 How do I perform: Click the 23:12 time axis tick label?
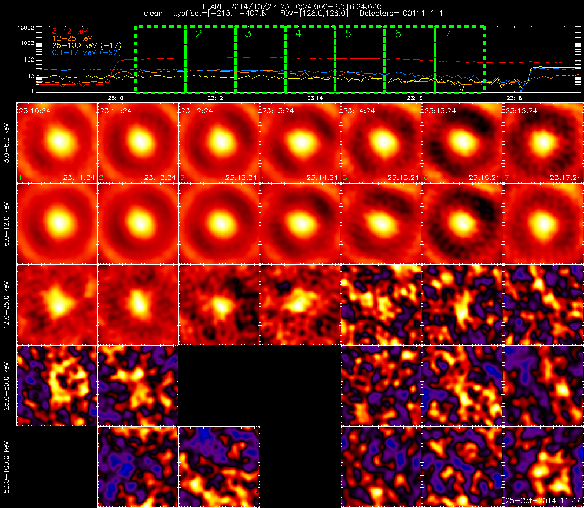215,98
